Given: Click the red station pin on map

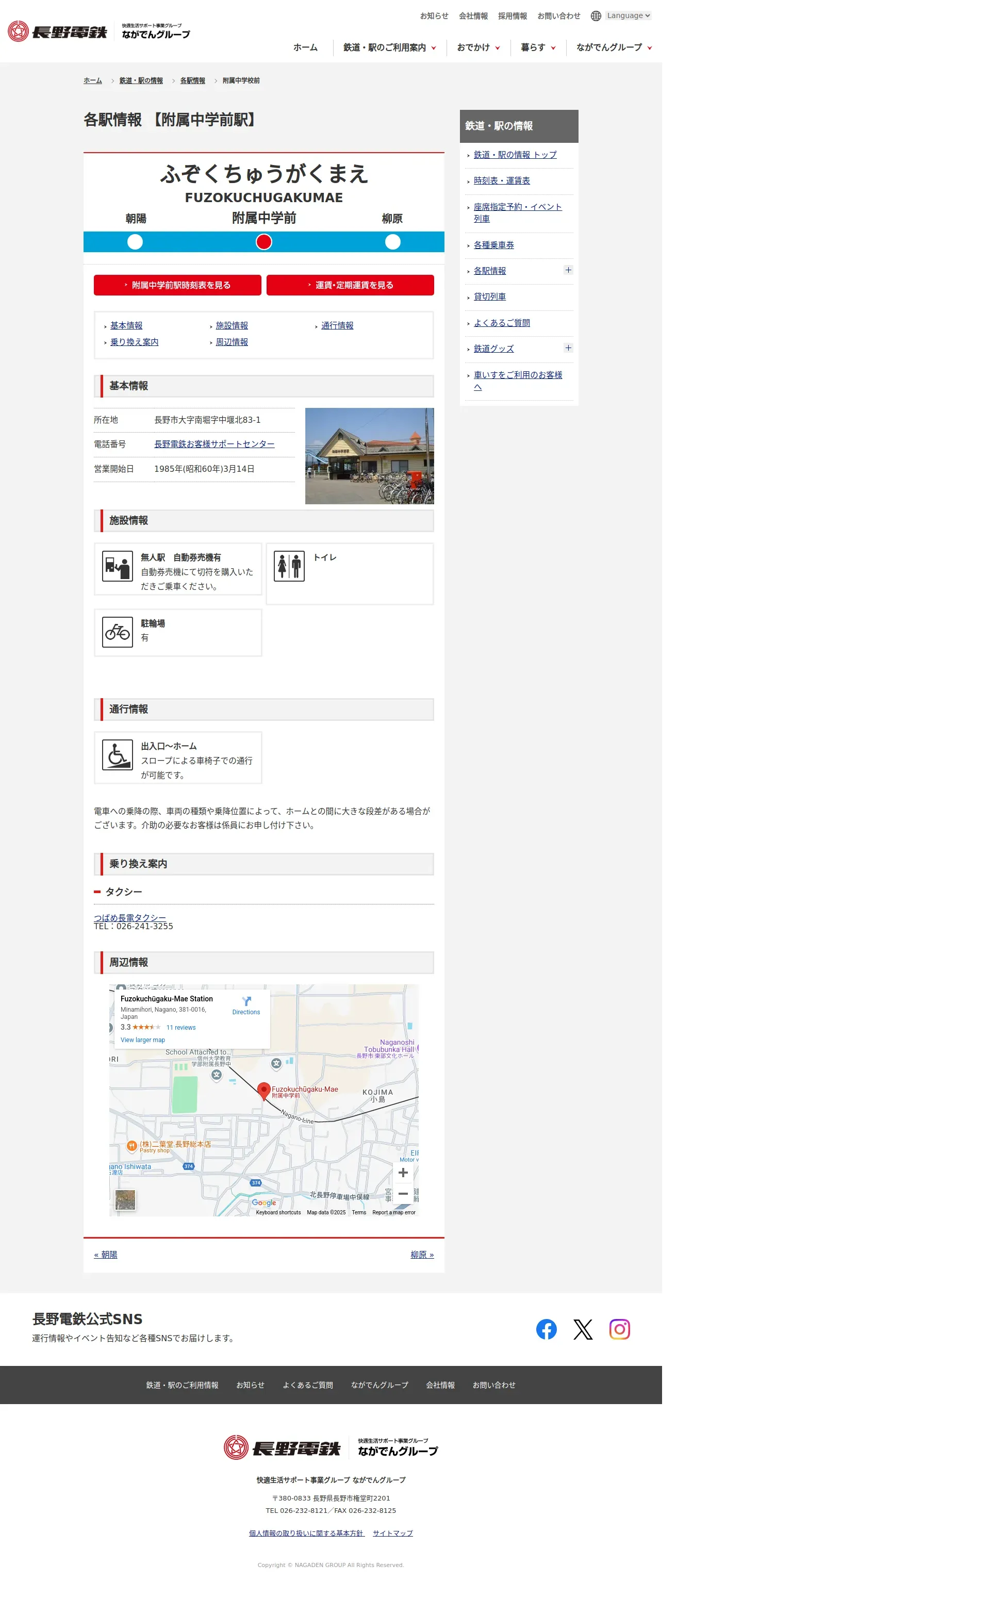Looking at the screenshot, I should point(263,1090).
